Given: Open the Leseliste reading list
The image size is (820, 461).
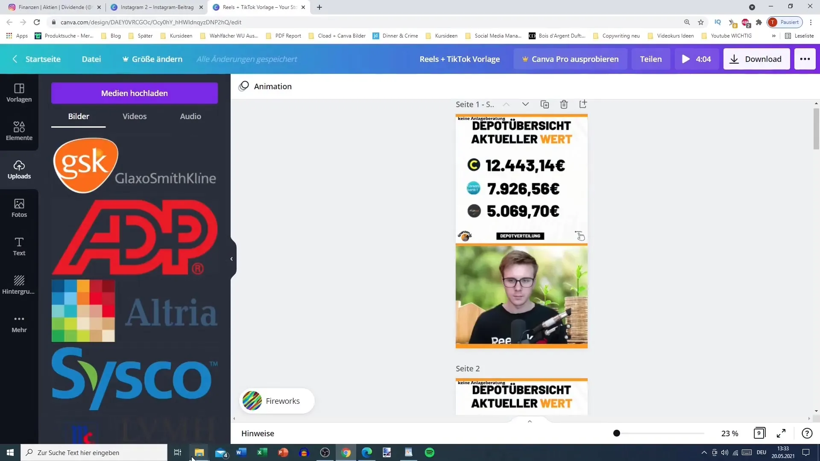Looking at the screenshot, I should click(799, 36).
